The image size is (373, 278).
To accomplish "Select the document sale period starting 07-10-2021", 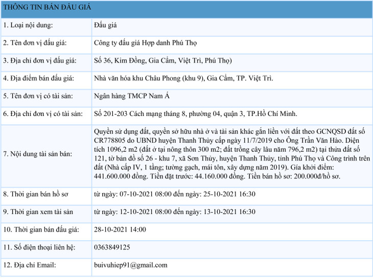I will pyautogui.click(x=175, y=194).
